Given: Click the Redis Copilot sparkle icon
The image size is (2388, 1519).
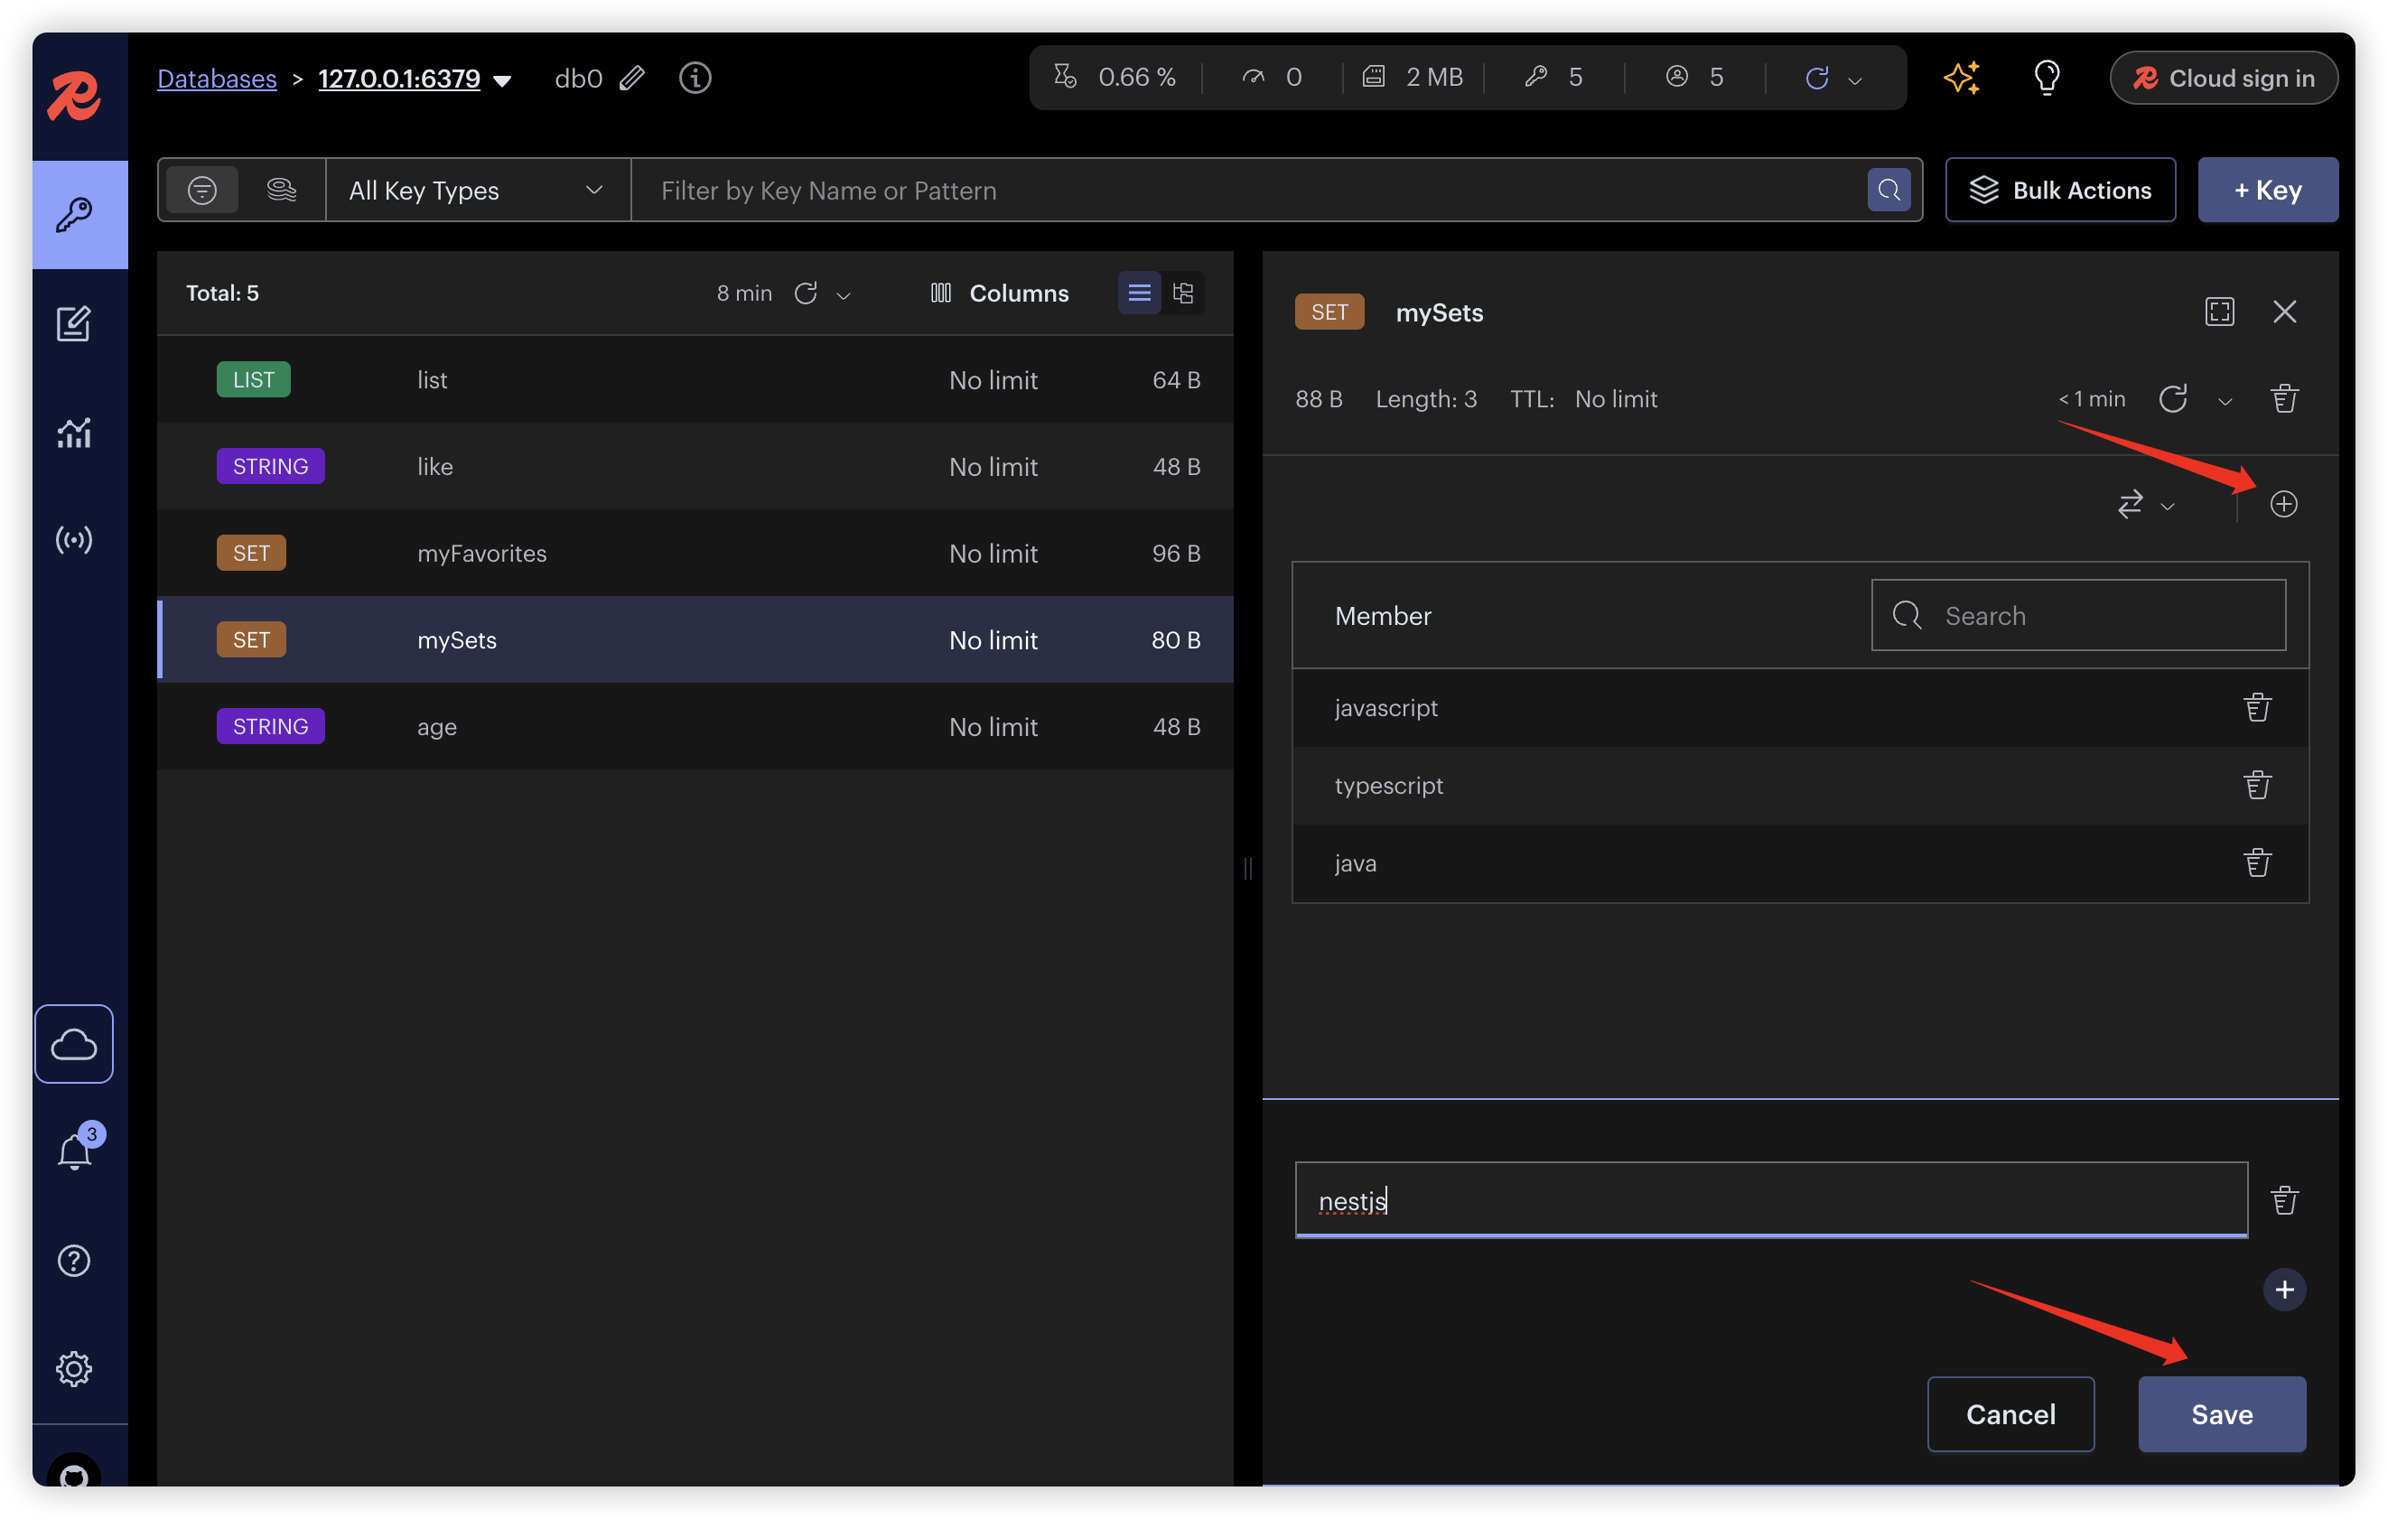Looking at the screenshot, I should (1961, 78).
